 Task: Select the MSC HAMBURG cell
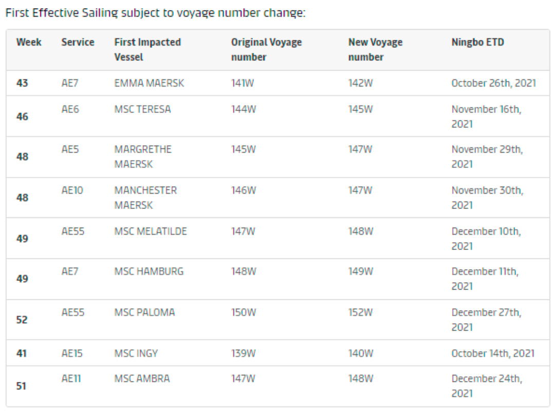pyautogui.click(x=149, y=271)
